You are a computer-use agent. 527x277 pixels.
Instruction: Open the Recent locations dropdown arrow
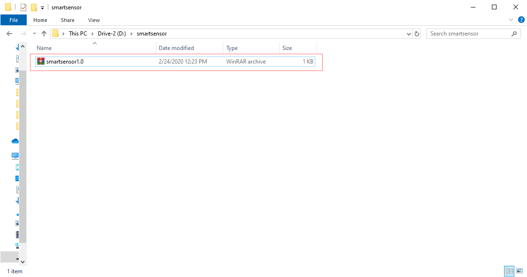tap(34, 34)
